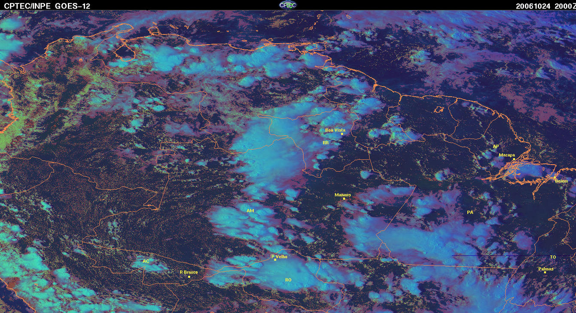The height and width of the screenshot is (313, 576).
Task: Click the CPTEC logo in the header
Action: 288,5
